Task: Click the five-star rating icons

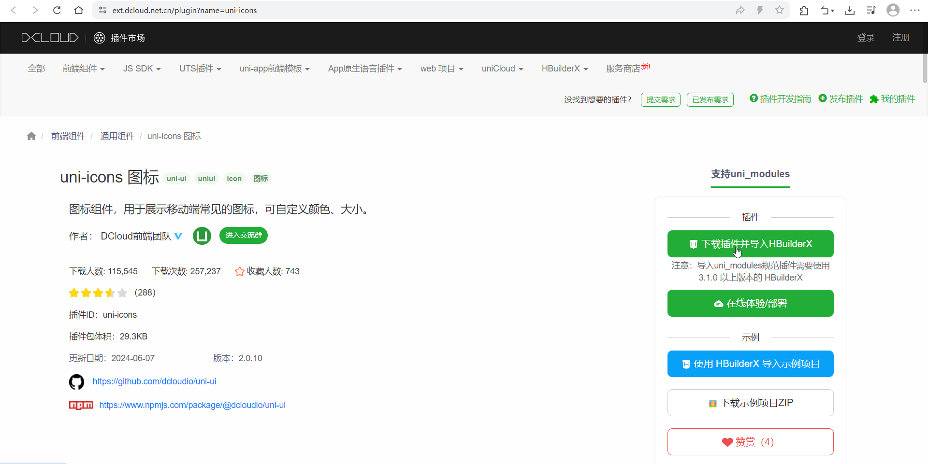Action: pos(98,293)
